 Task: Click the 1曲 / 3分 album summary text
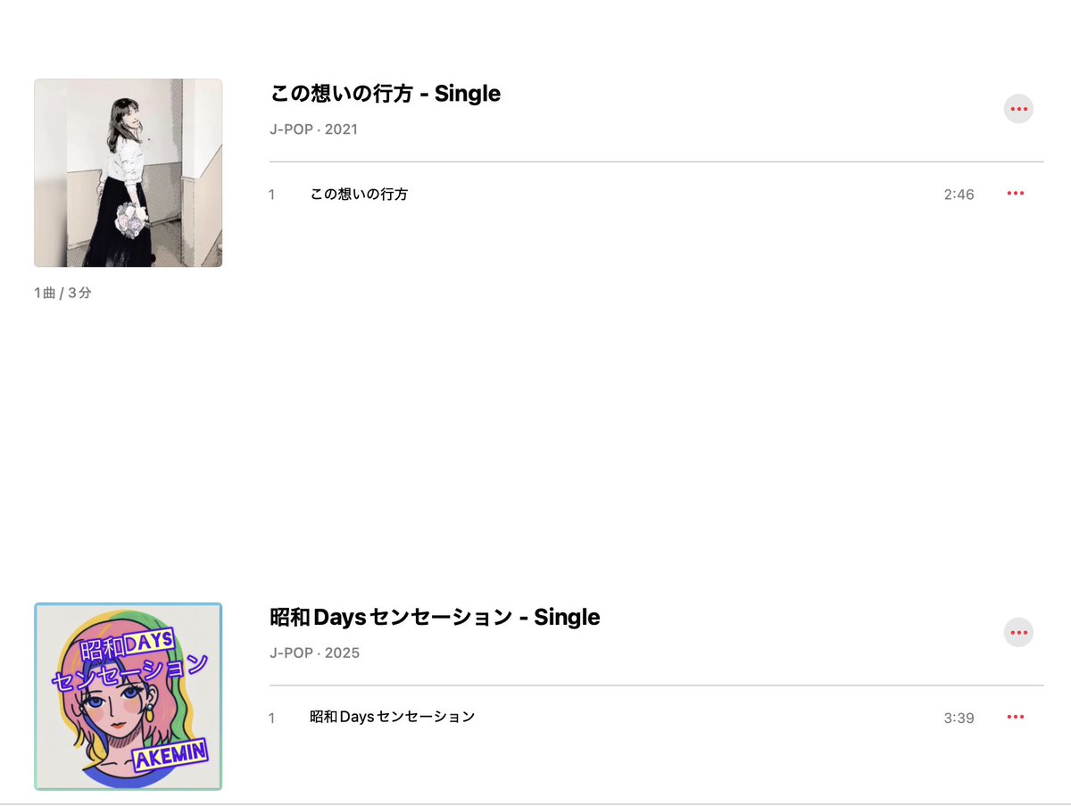tap(62, 293)
